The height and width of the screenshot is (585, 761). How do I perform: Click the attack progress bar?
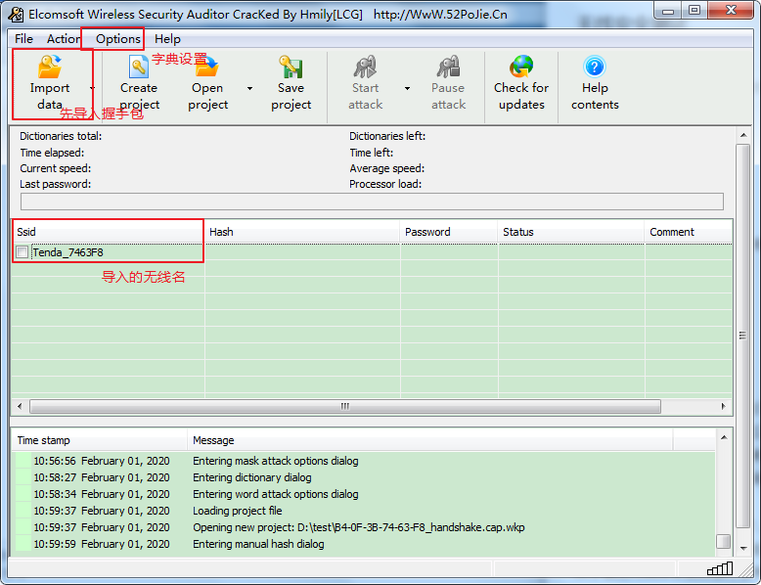pos(372,202)
